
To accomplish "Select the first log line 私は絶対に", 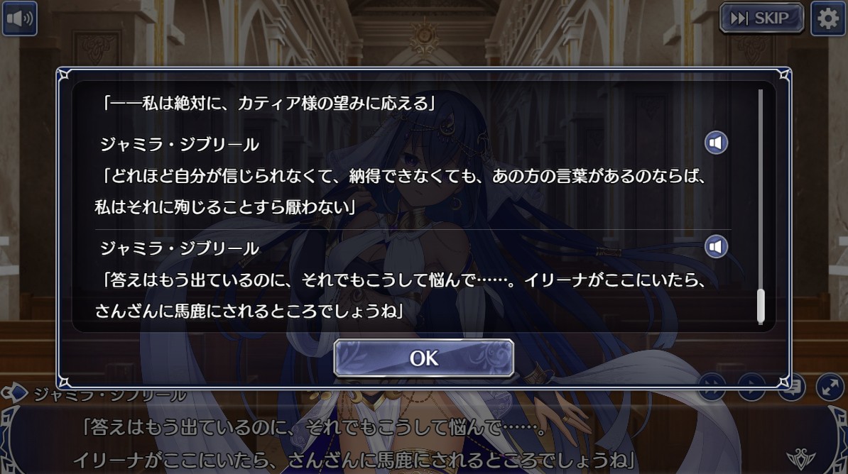I will pos(268,103).
